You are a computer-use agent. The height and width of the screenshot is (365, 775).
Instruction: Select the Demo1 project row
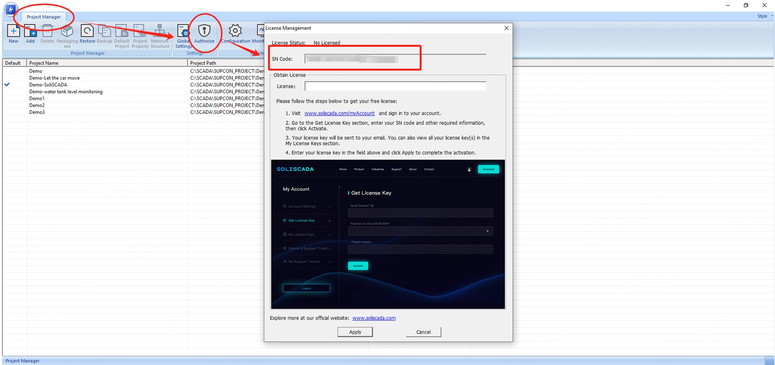tap(134, 98)
